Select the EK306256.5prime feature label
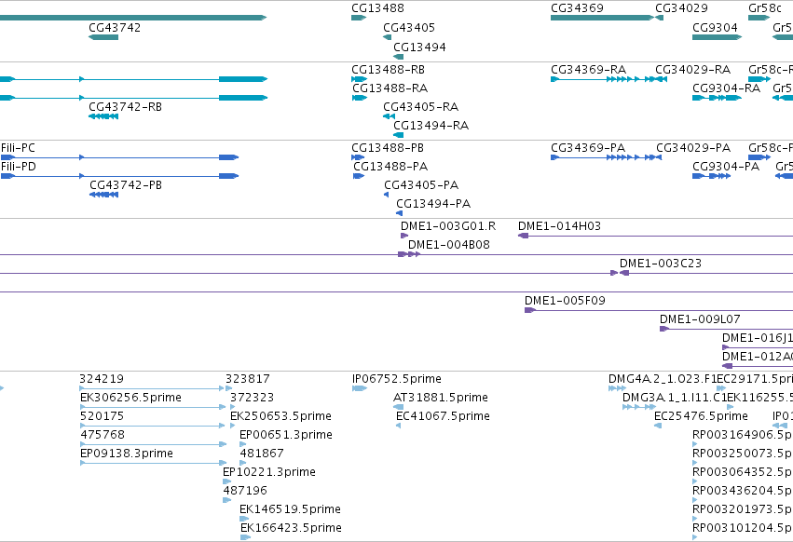This screenshot has width=793, height=542. [x=130, y=398]
